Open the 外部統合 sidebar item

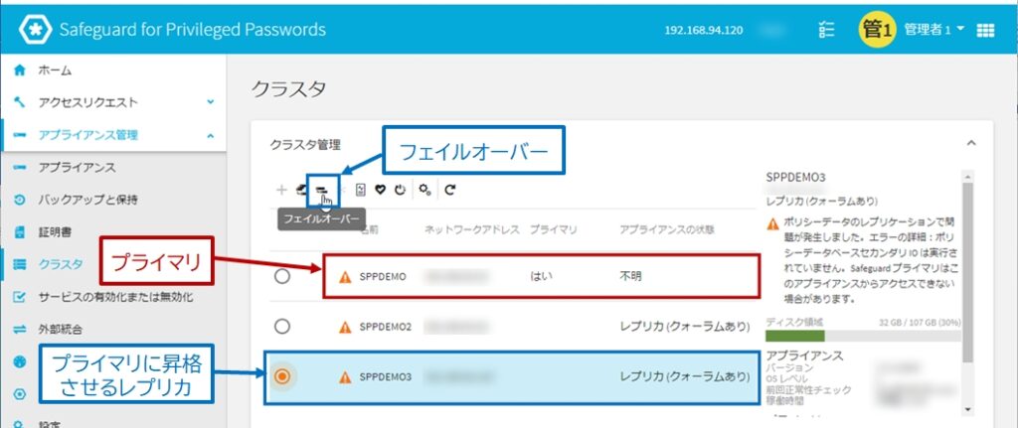pyautogui.click(x=113, y=330)
